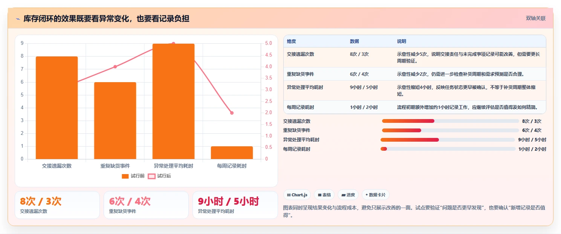Viewport: 561px width, 234px height.
Task: Click the explanation starting 示意性减少5次
Action: (x=468, y=57)
